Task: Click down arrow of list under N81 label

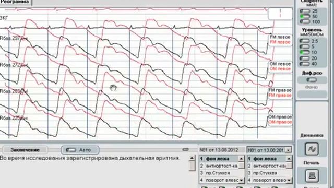Action: coord(241,180)
